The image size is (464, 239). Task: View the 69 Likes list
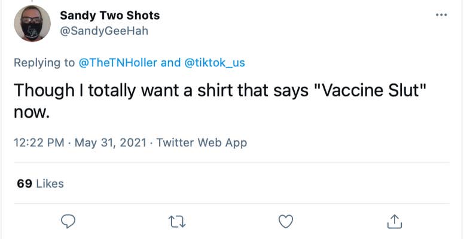click(40, 183)
